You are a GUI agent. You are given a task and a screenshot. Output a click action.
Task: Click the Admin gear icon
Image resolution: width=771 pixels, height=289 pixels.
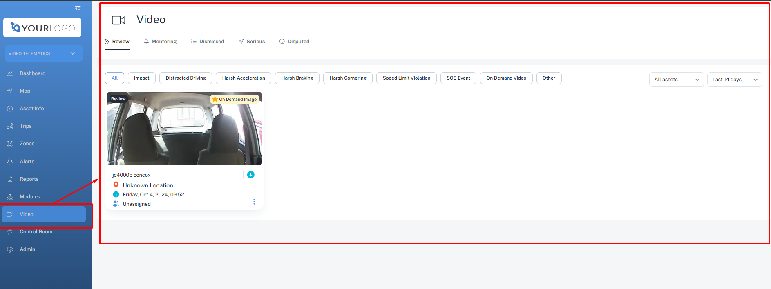click(10, 249)
